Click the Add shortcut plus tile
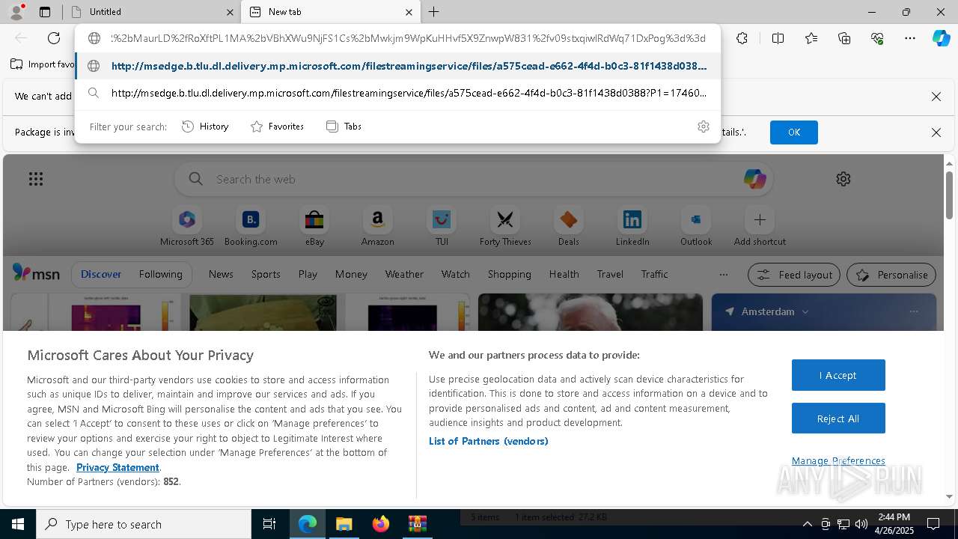 (x=760, y=227)
